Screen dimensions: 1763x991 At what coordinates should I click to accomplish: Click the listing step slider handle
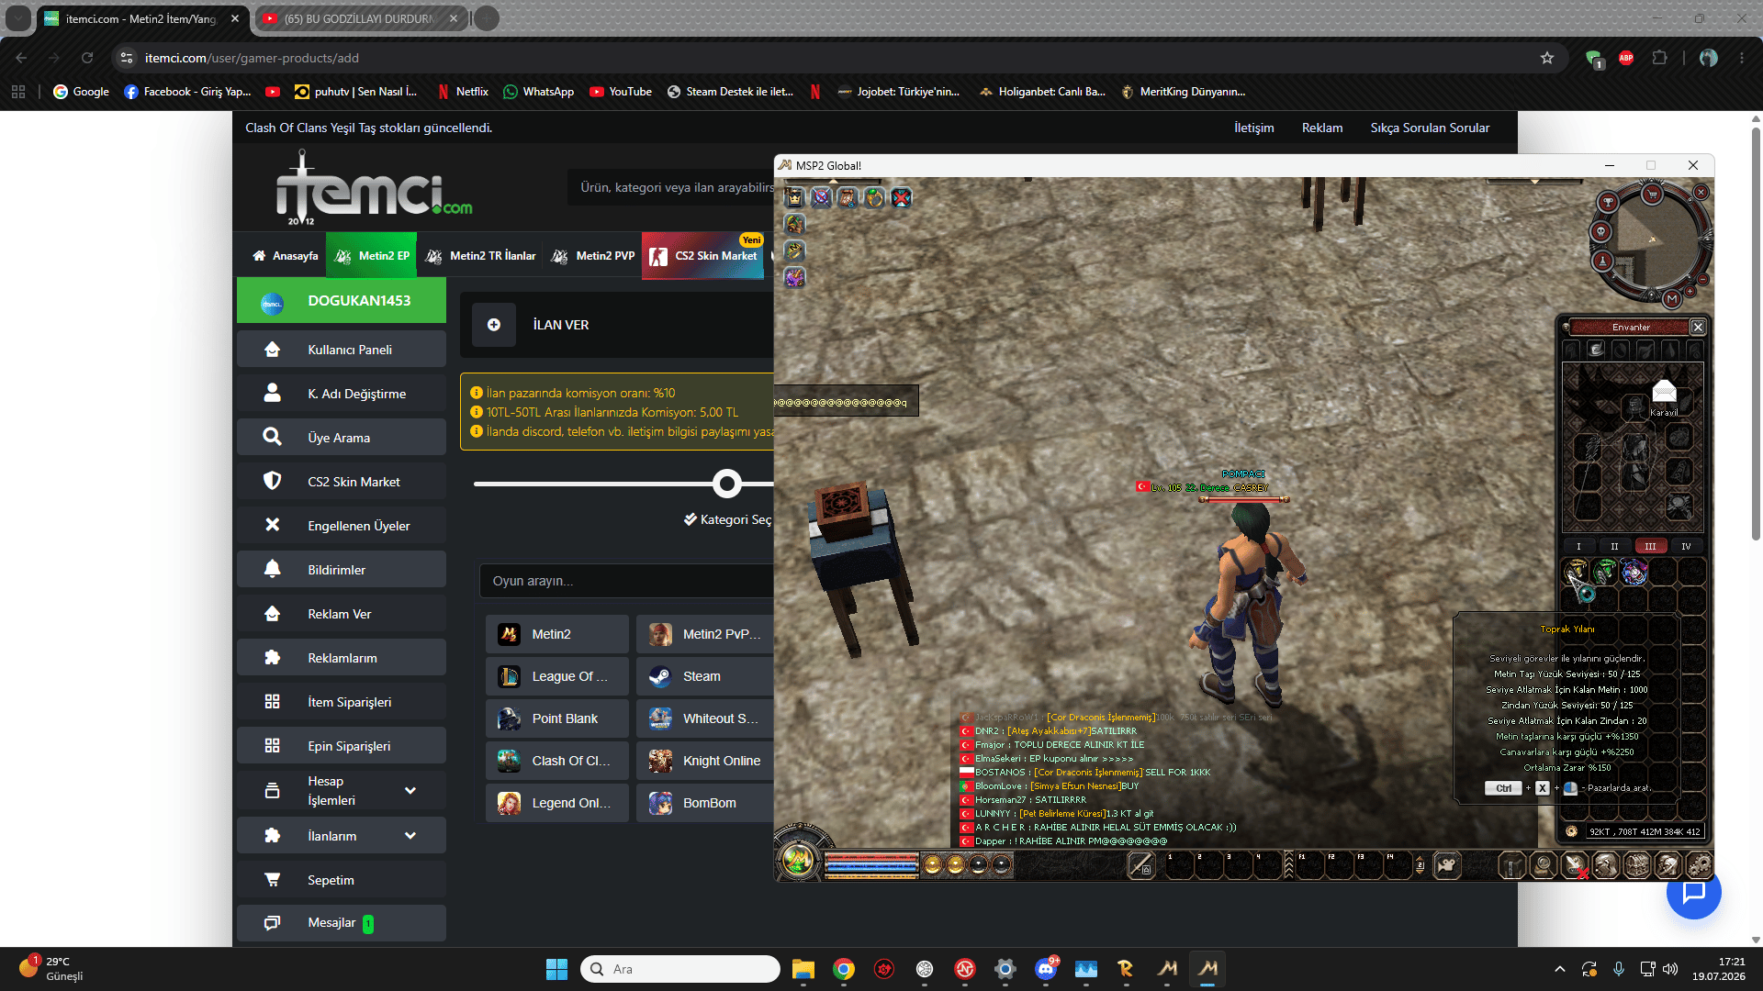[727, 484]
